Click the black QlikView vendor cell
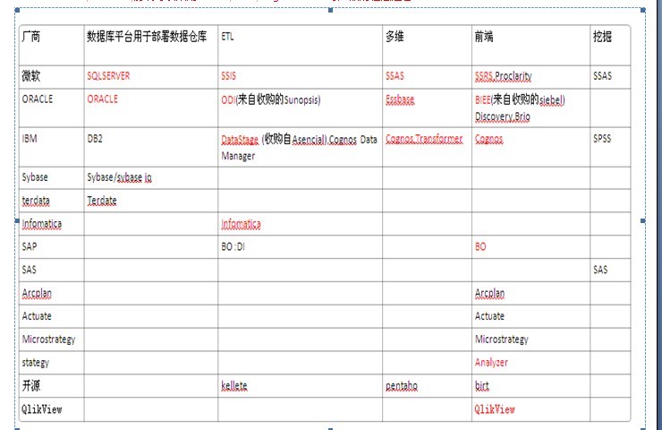Screen dimensions: 662x430 [x=51, y=409]
